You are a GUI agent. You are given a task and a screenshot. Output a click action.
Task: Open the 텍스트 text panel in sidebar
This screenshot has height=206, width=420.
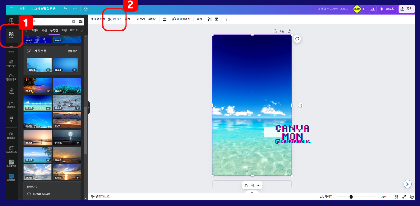point(11,49)
